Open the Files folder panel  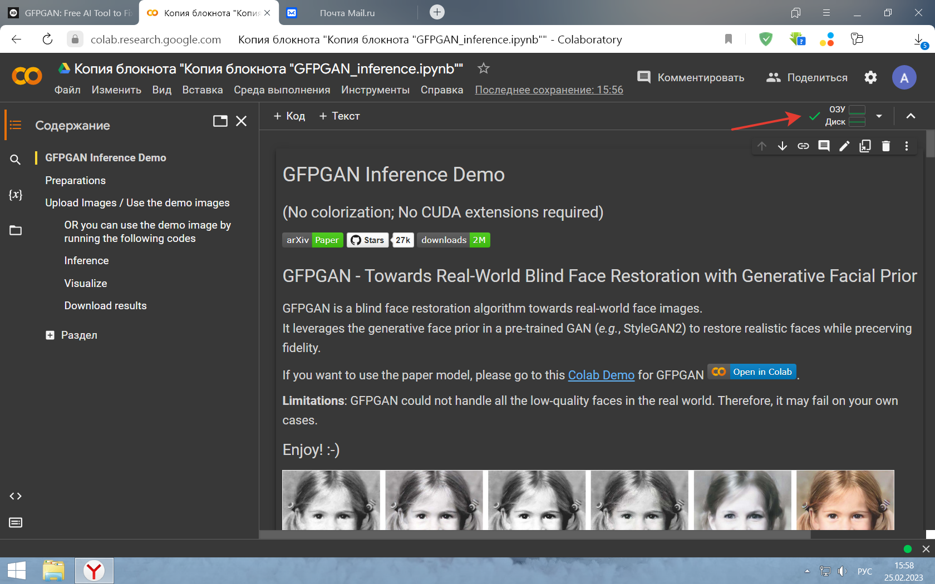16,230
